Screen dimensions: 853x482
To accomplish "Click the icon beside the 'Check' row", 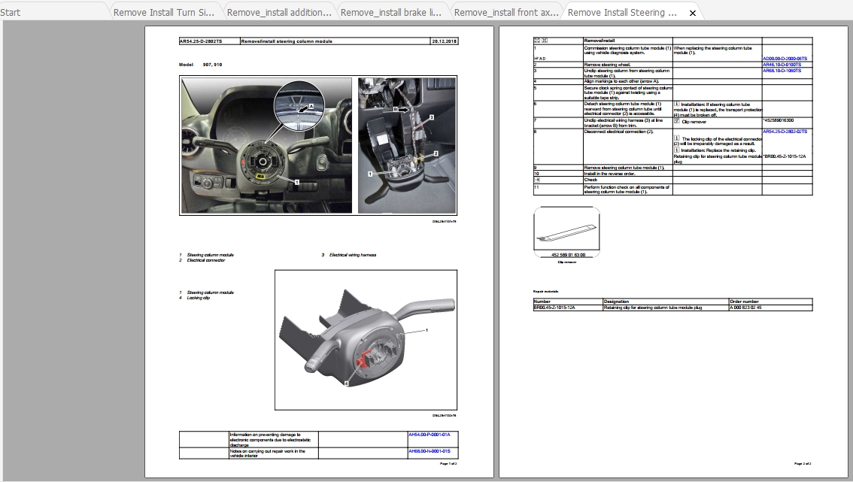I will coord(537,180).
